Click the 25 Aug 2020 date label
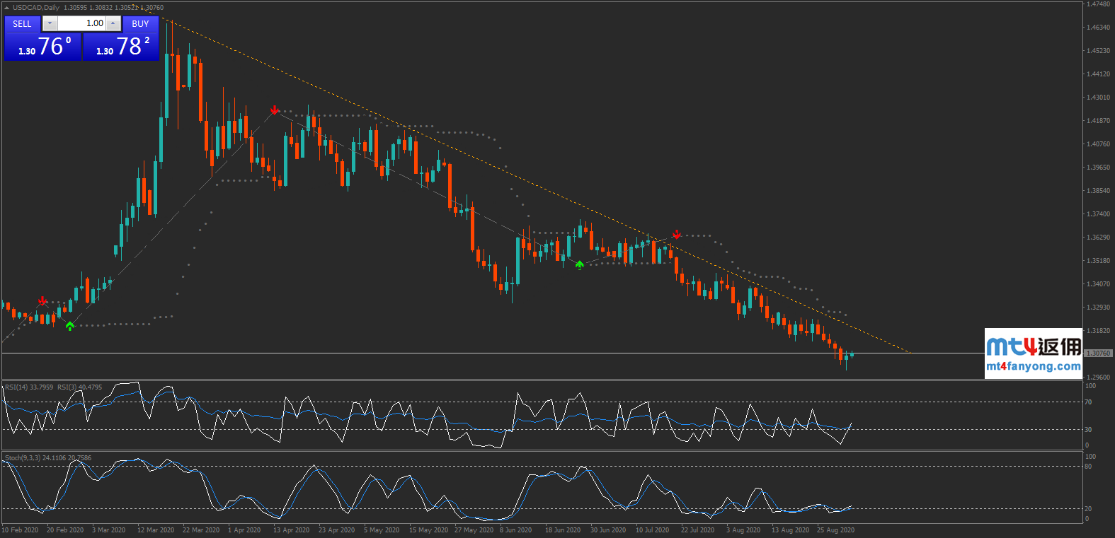 (835, 530)
